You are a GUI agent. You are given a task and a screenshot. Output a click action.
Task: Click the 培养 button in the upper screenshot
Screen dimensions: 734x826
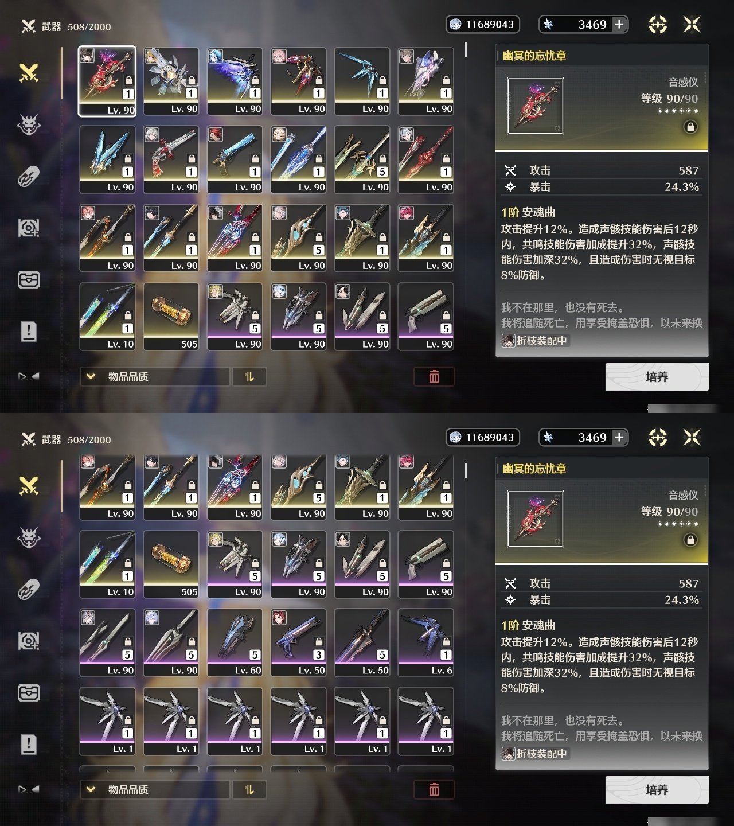point(657,377)
